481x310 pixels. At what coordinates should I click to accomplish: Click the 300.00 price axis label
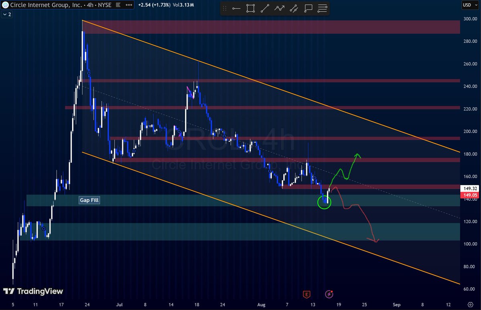(x=470, y=19)
